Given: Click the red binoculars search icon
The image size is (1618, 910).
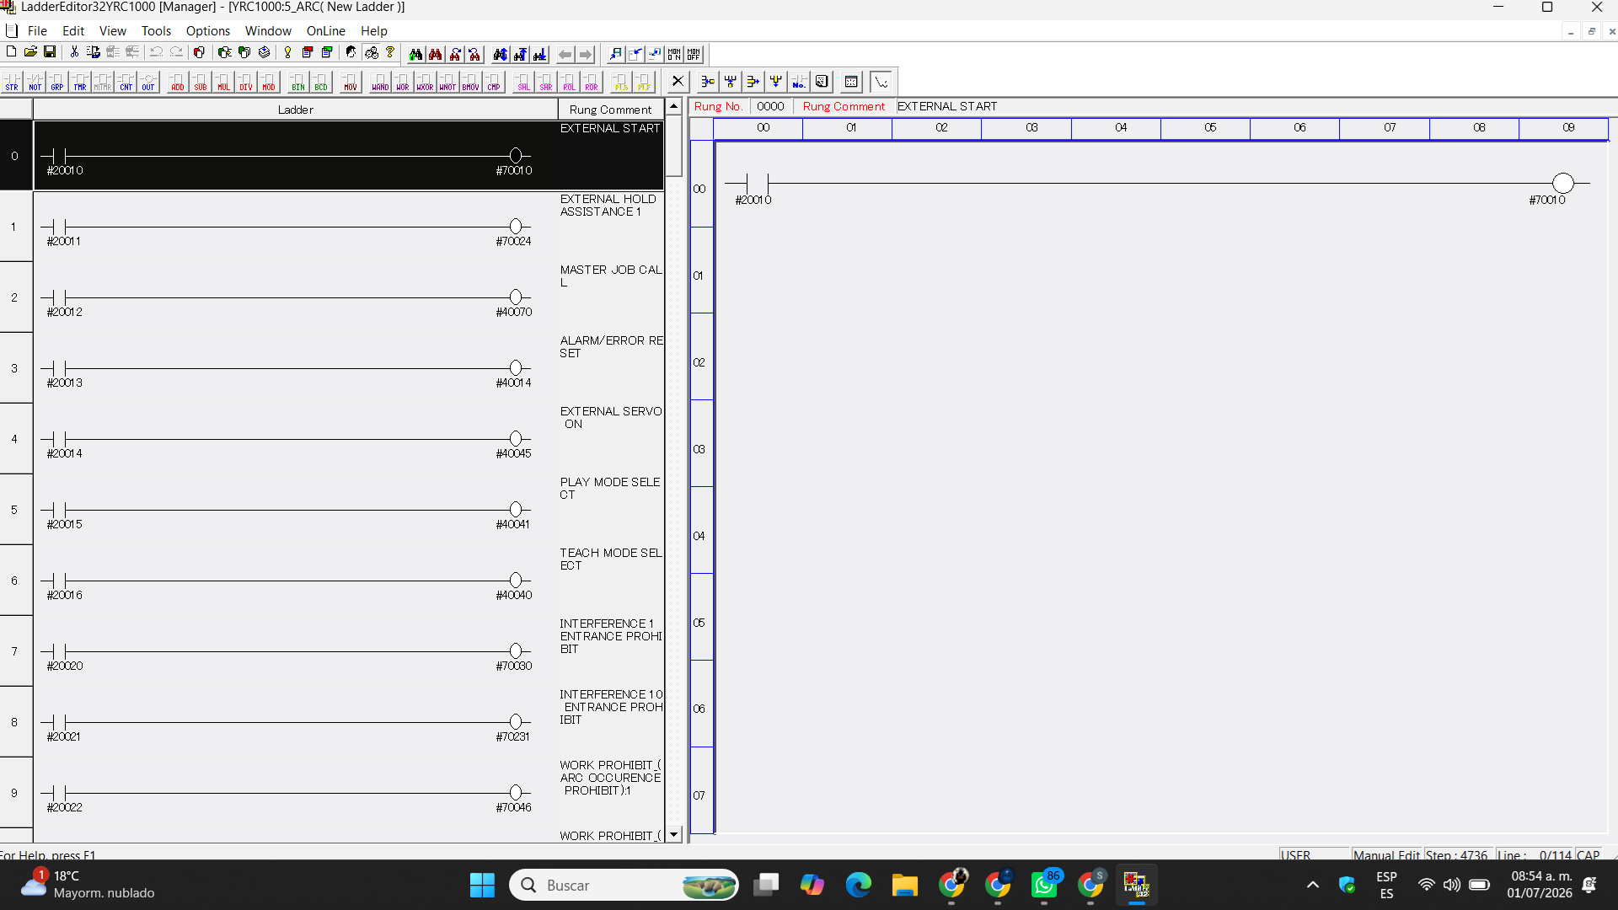Looking at the screenshot, I should (x=435, y=55).
